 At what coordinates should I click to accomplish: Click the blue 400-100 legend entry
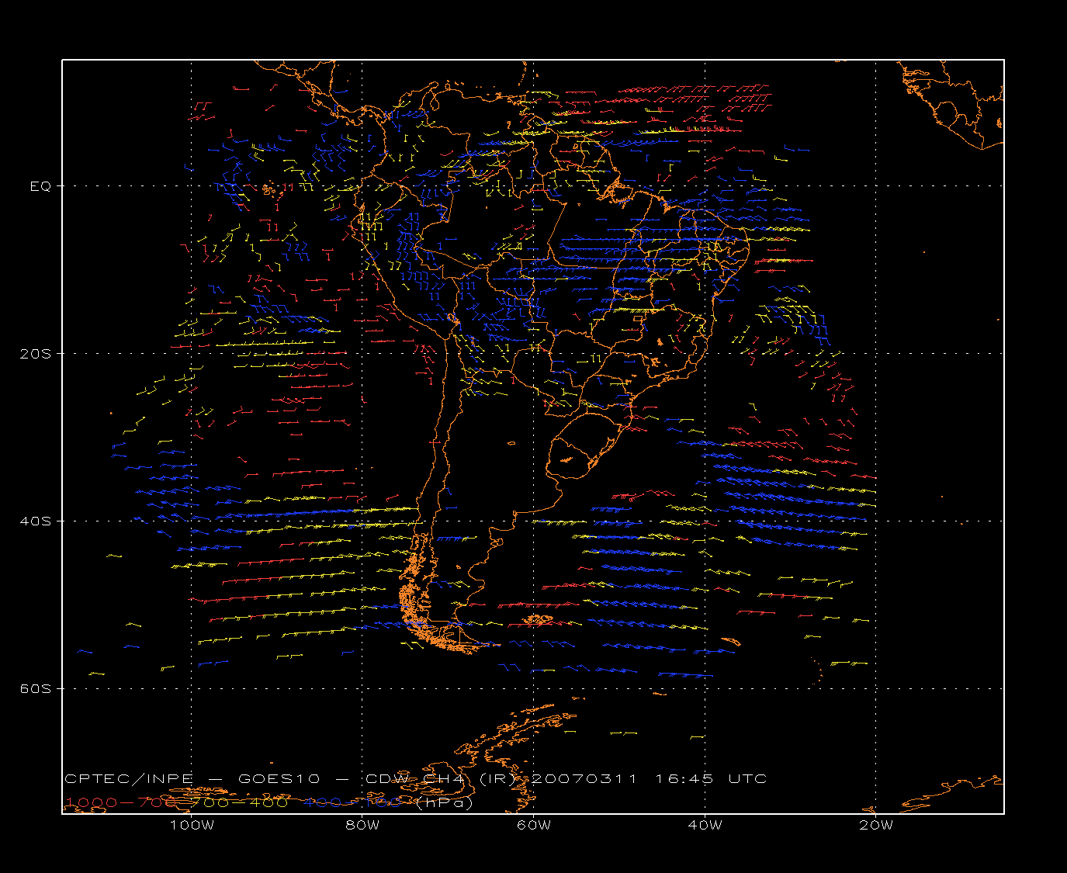pos(353,802)
